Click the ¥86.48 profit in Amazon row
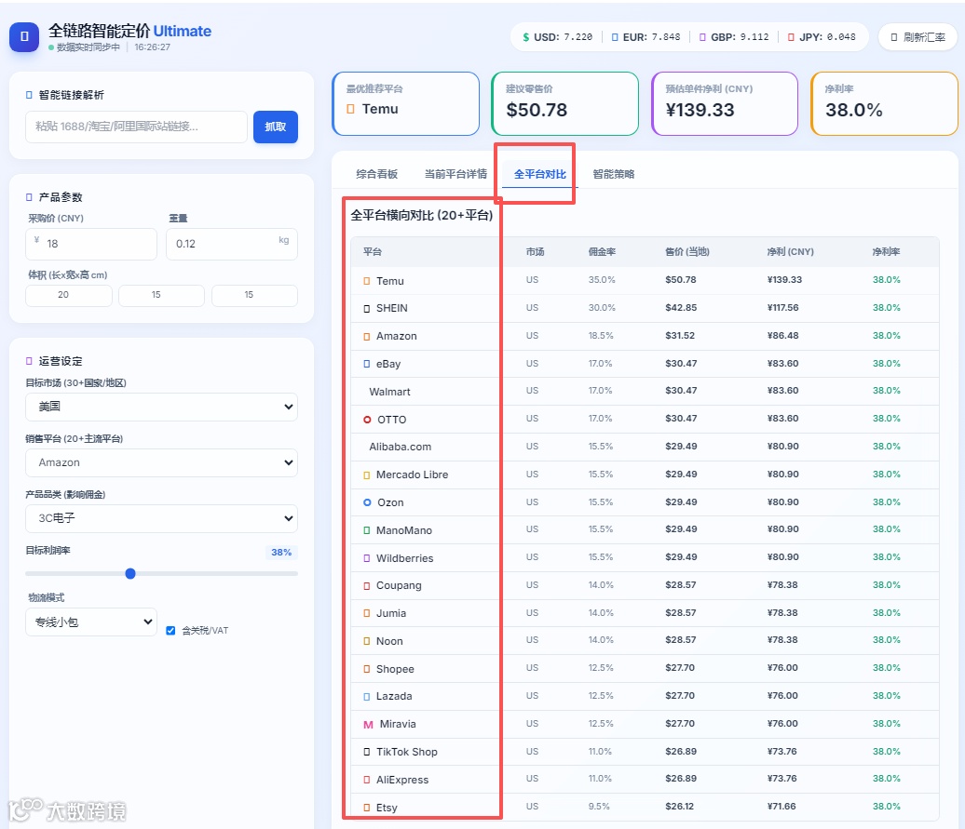This screenshot has width=965, height=829. pyautogui.click(x=782, y=336)
